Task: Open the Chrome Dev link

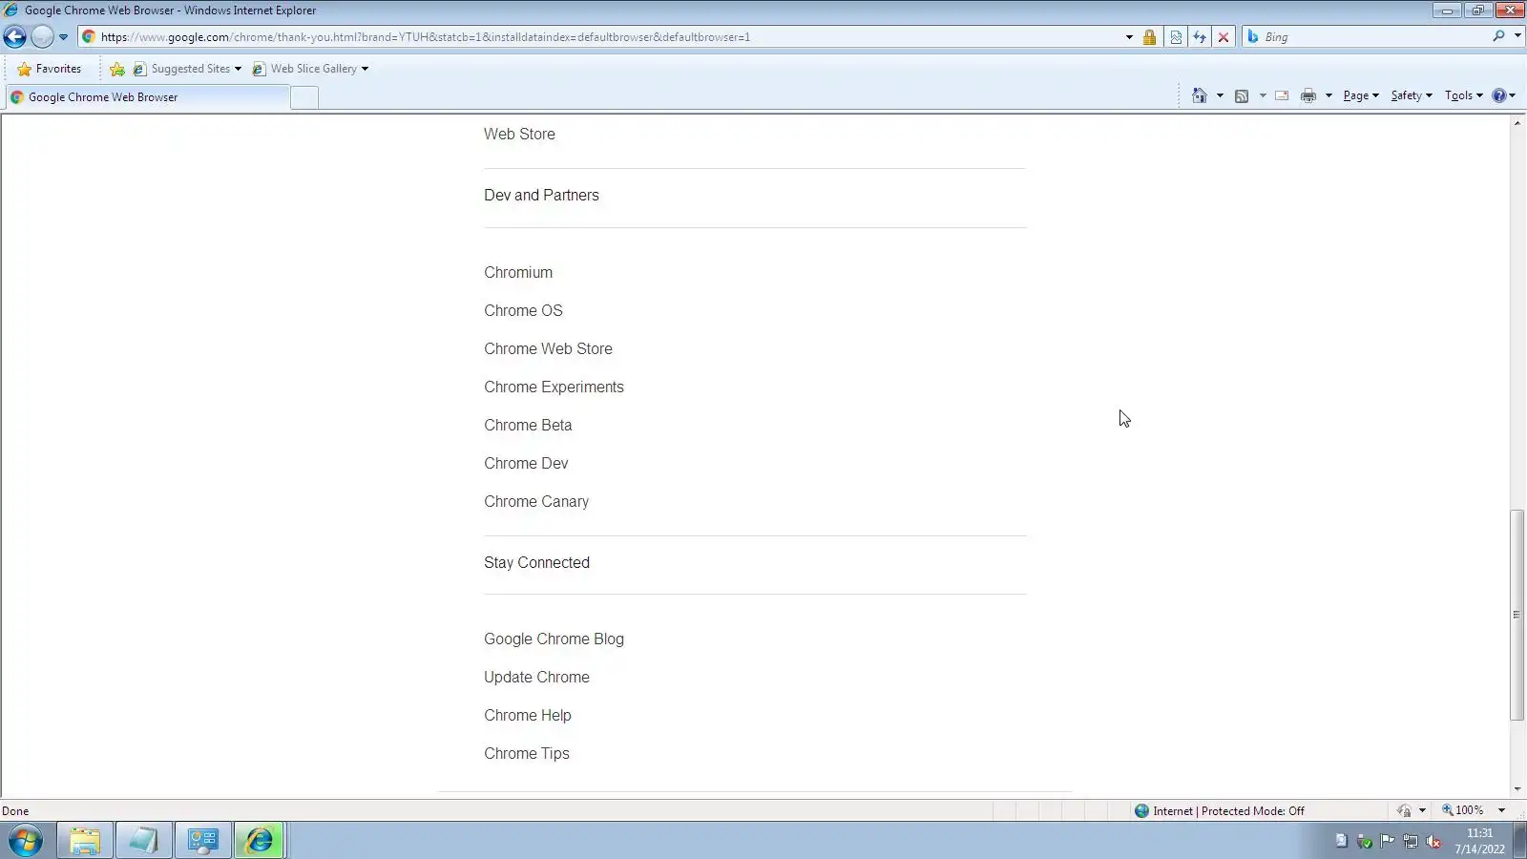Action: (526, 464)
